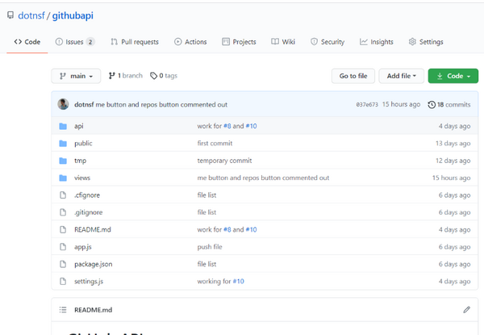Open the Pull requests tab
Viewport: 484px width, 335px height.
135,42
